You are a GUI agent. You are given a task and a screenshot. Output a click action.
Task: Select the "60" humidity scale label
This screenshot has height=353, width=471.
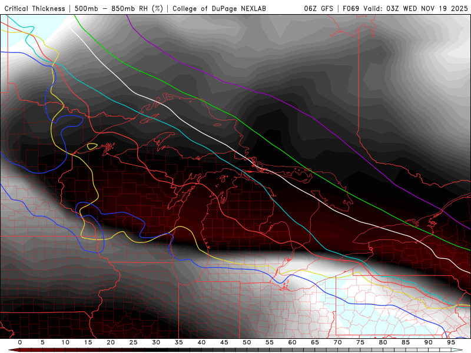(x=292, y=342)
